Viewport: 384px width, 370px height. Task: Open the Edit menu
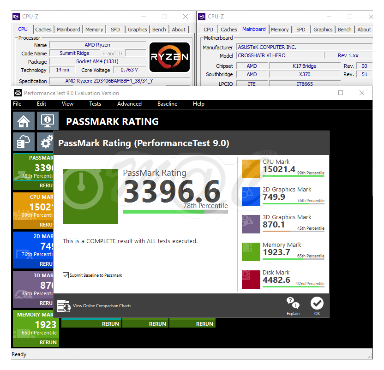(x=42, y=104)
